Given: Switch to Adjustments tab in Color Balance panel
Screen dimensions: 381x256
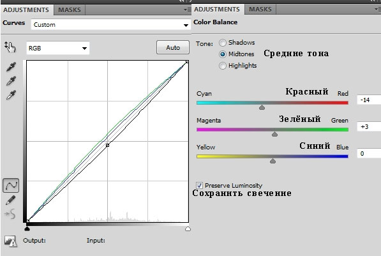Looking at the screenshot, I should tap(217, 9).
